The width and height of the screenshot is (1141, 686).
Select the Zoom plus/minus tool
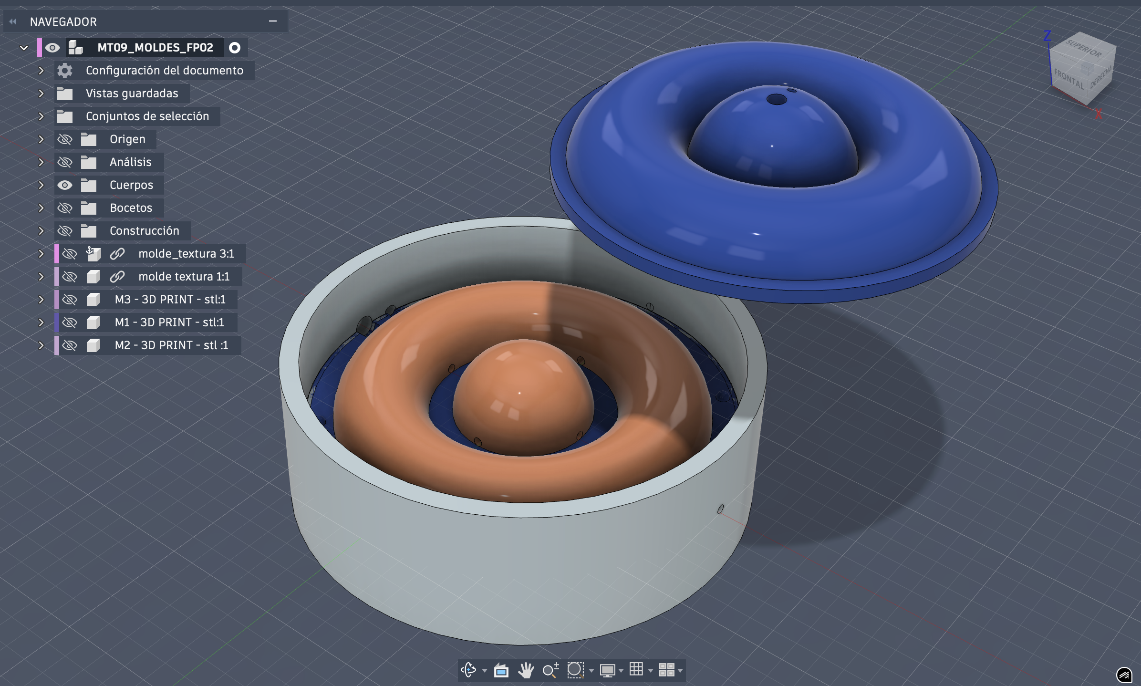[x=550, y=670]
